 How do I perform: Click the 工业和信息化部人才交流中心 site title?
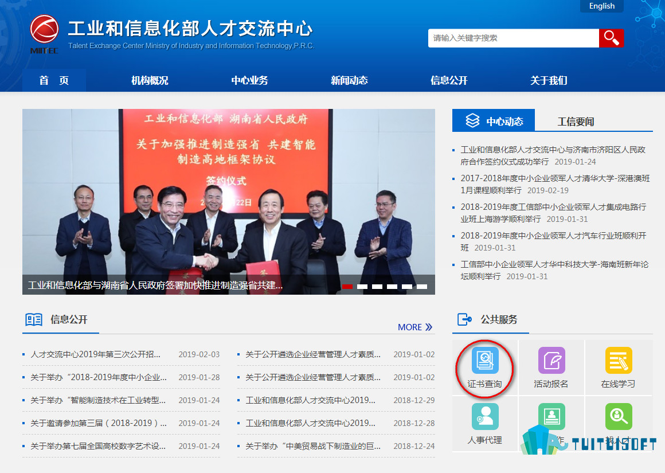[x=190, y=28]
